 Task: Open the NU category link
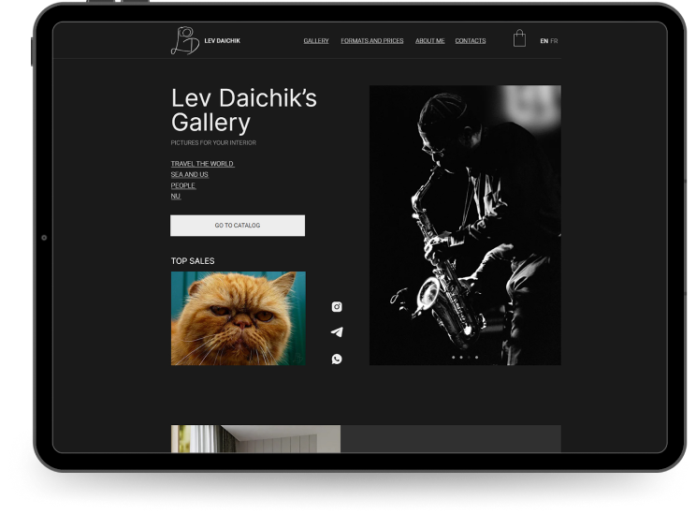[175, 197]
